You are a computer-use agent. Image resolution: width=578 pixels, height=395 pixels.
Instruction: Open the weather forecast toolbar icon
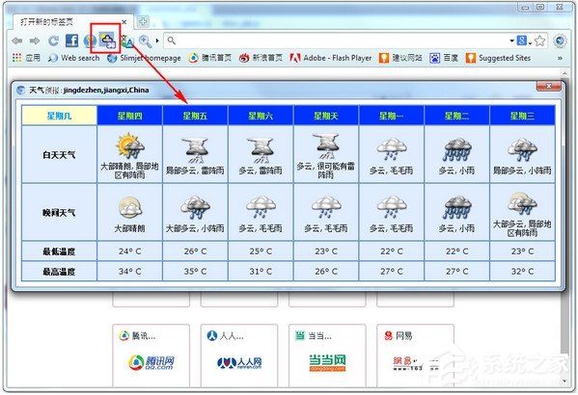[106, 39]
